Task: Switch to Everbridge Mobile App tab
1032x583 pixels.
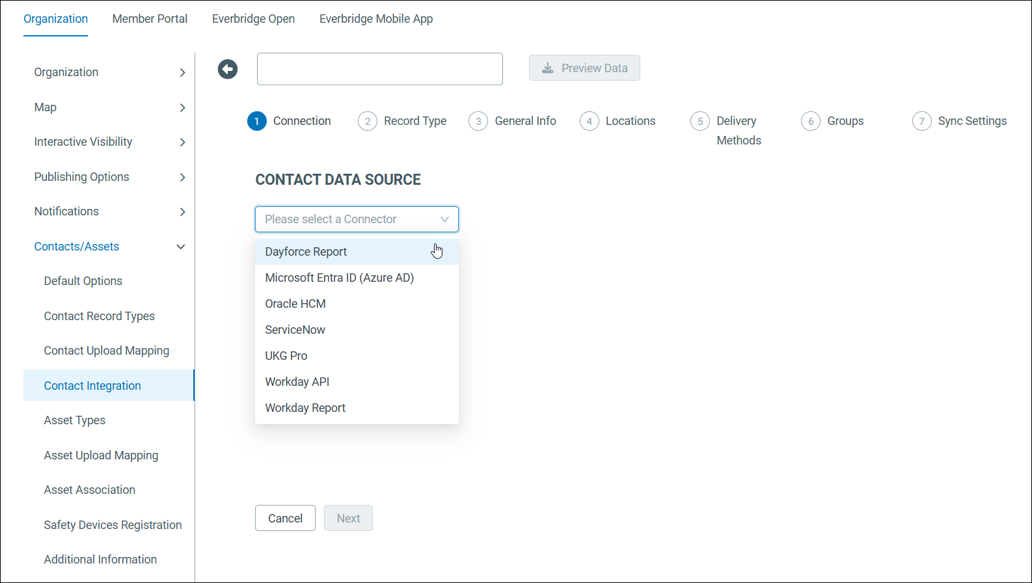Action: click(376, 19)
